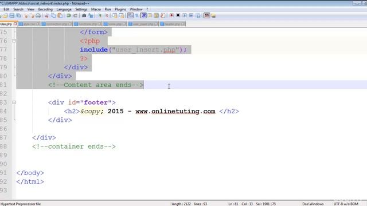The height and width of the screenshot is (206, 367).
Task: Cut the selection with scissors icon
Action: pos(46,15)
